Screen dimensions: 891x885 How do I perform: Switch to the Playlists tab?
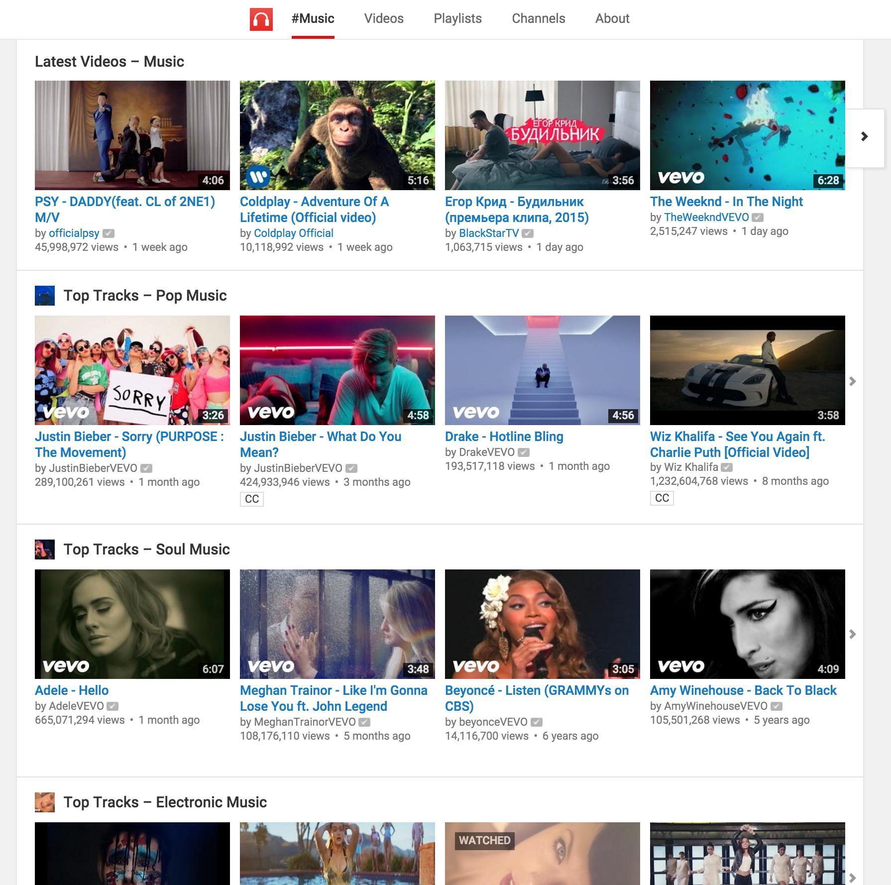pos(458,19)
